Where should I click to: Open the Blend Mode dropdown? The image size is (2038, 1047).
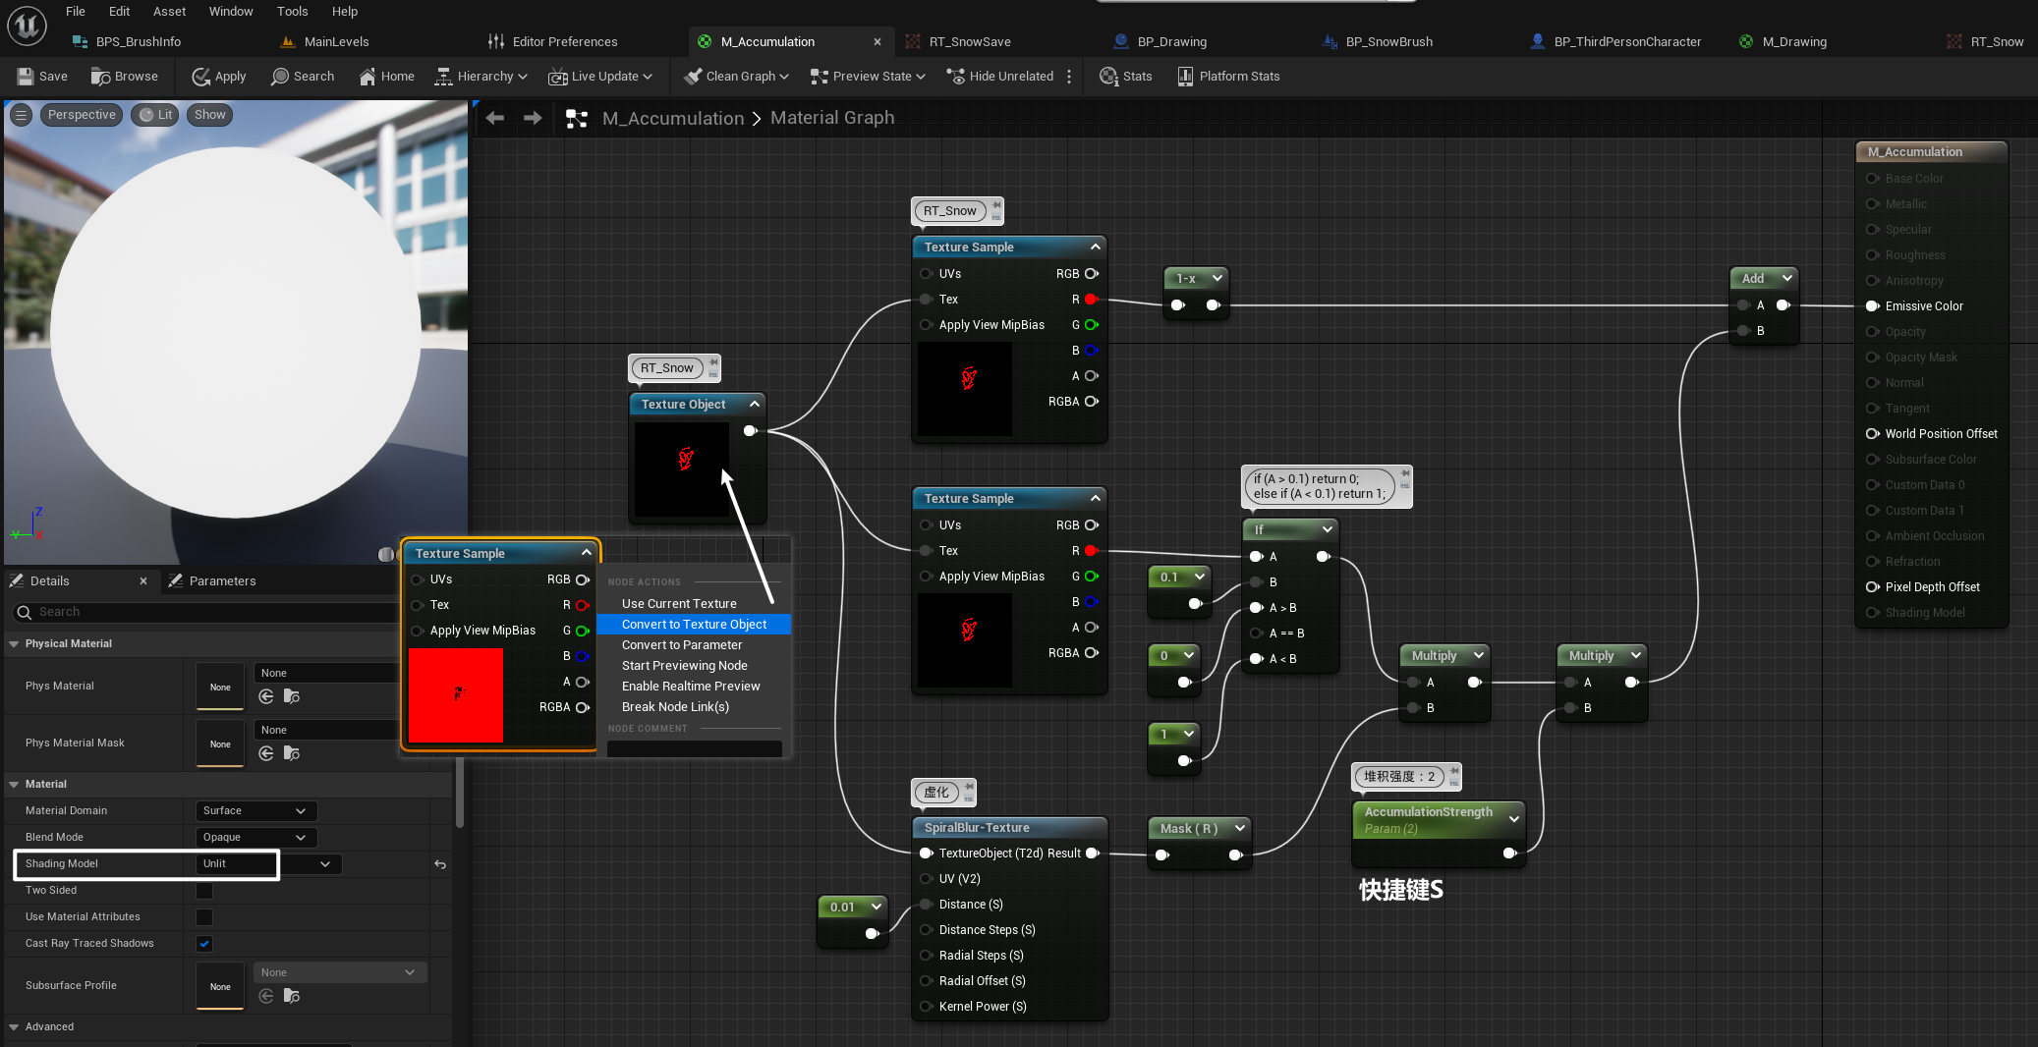255,838
